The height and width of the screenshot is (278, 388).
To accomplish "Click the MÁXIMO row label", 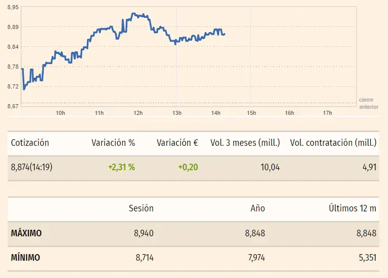I will (x=26, y=233).
